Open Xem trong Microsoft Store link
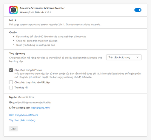Screen dimensions: 151x140 tap(23, 115)
